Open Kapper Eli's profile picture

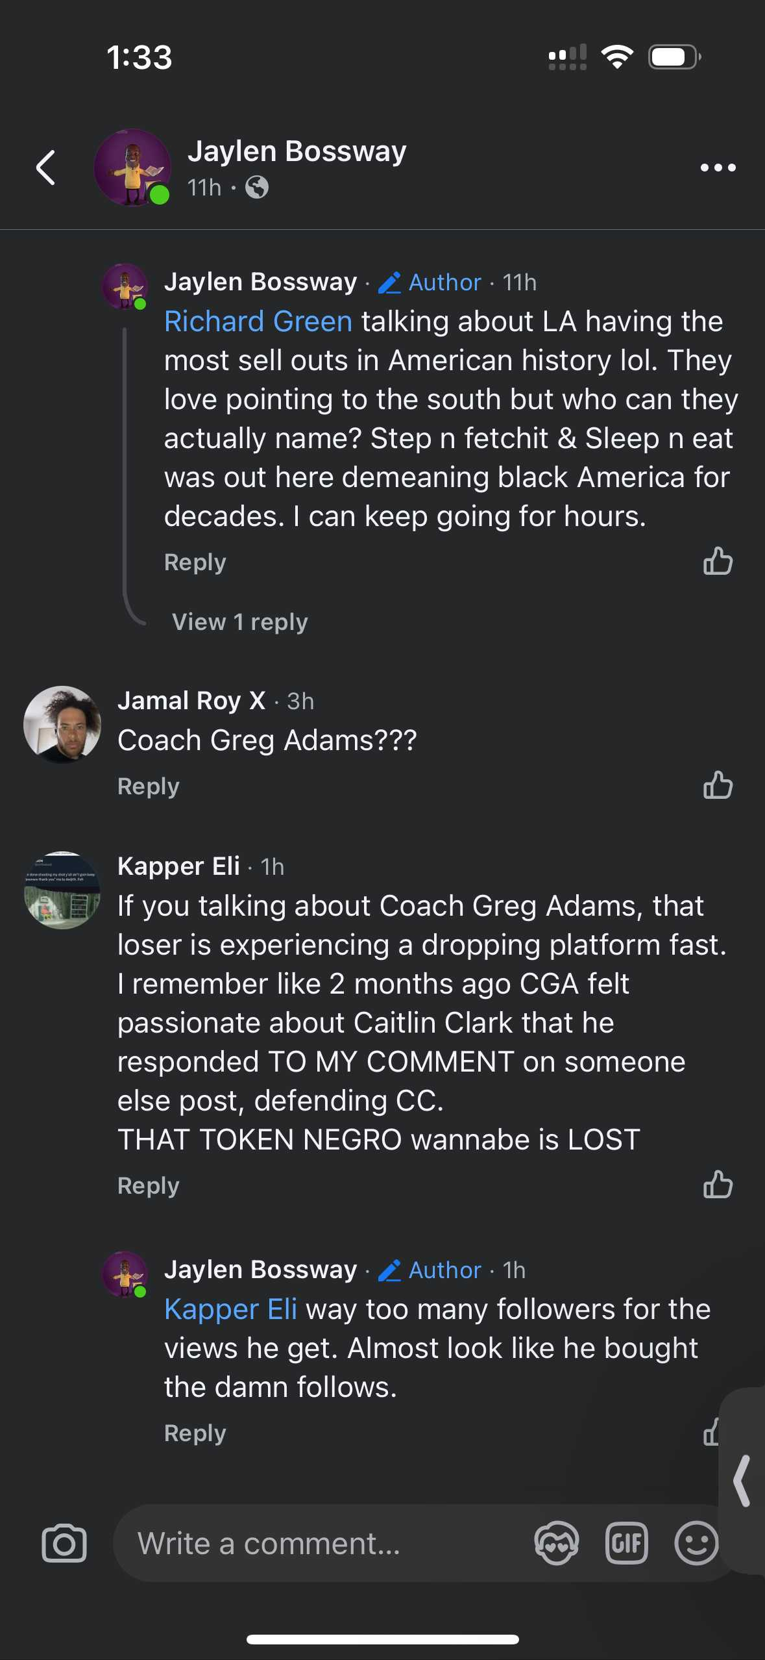(x=62, y=890)
